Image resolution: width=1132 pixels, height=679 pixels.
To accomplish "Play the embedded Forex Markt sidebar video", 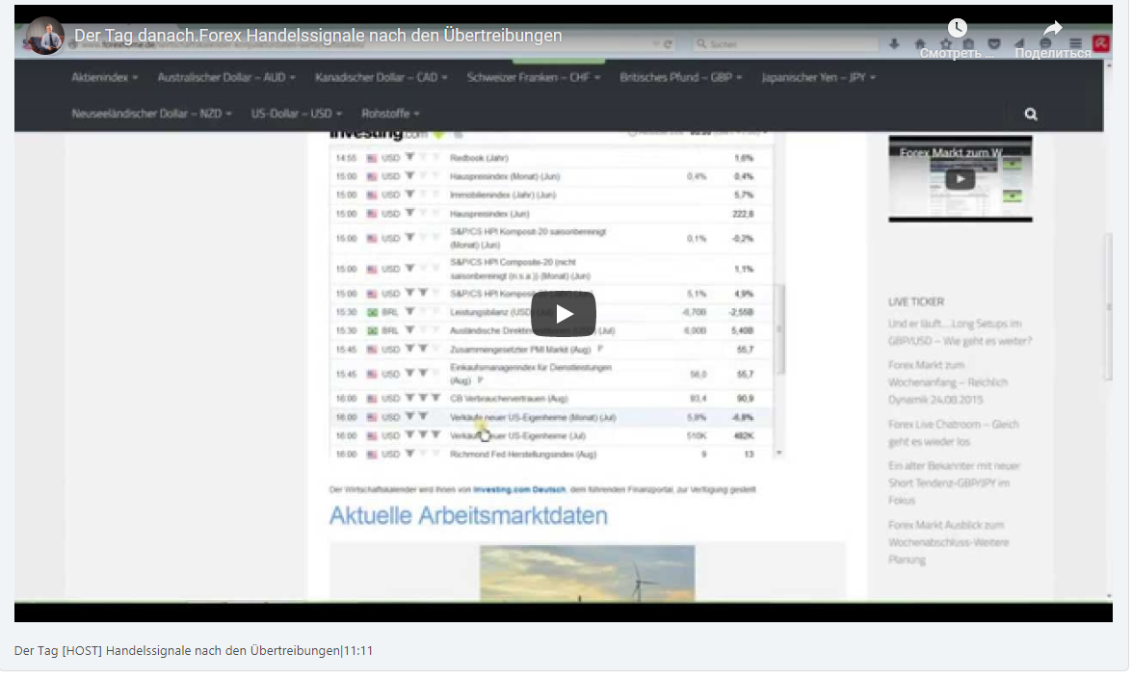I will pos(960,178).
